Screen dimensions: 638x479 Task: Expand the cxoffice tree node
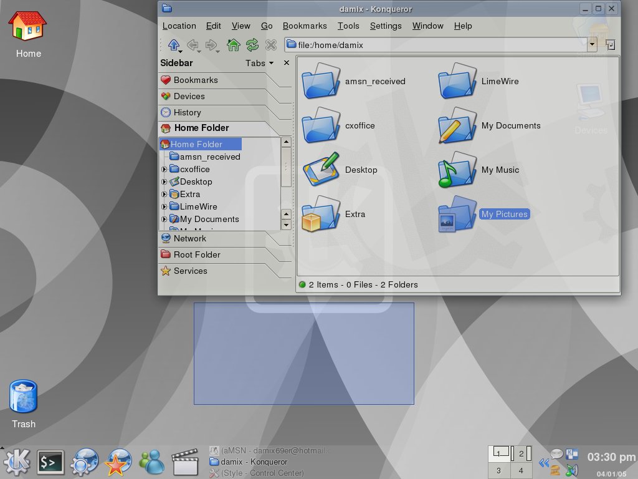point(164,169)
